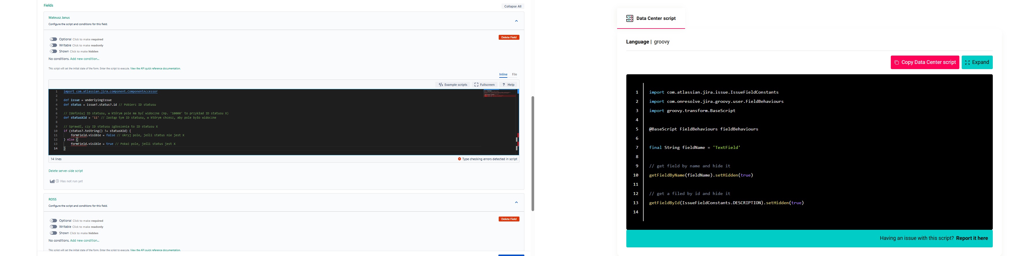Screen dimensions: 1019x256
Task: Click 'def statusXId' line in the editor
Action: click(140, 117)
